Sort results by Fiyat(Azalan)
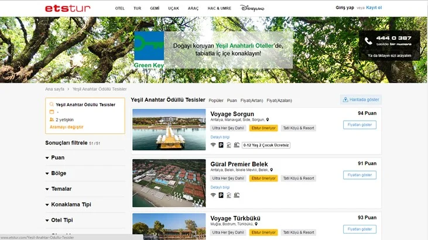This screenshot has height=240, width=428. pyautogui.click(x=279, y=101)
